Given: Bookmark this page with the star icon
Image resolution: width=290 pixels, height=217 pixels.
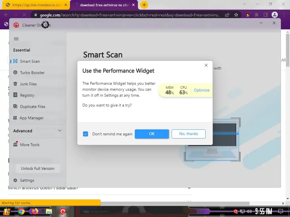Looking at the screenshot, I should click(236, 15).
